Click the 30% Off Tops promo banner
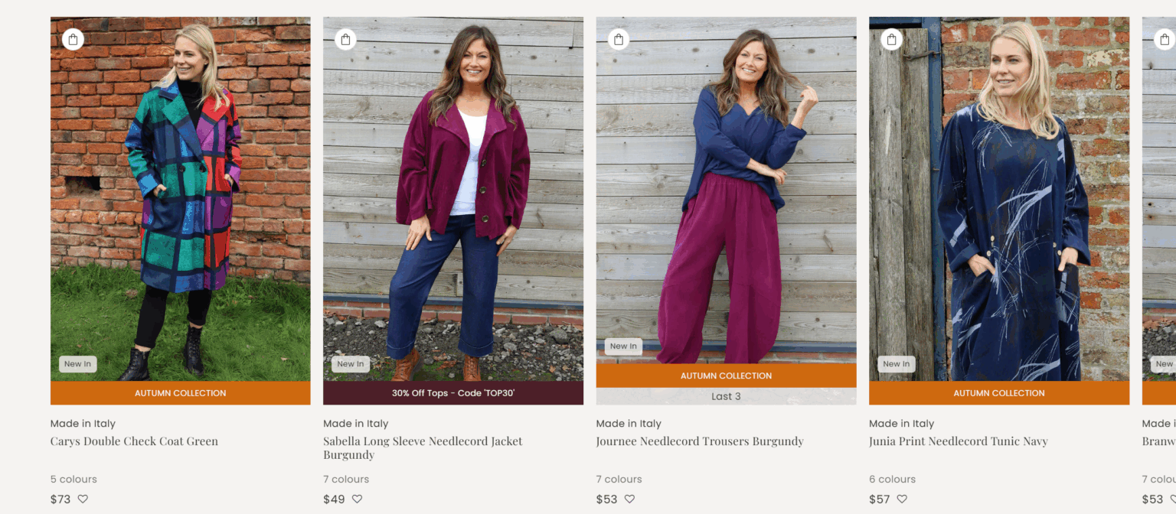 tap(452, 393)
